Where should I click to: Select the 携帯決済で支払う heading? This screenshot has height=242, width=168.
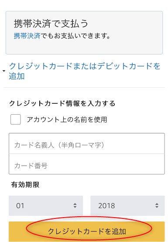pos(51,24)
